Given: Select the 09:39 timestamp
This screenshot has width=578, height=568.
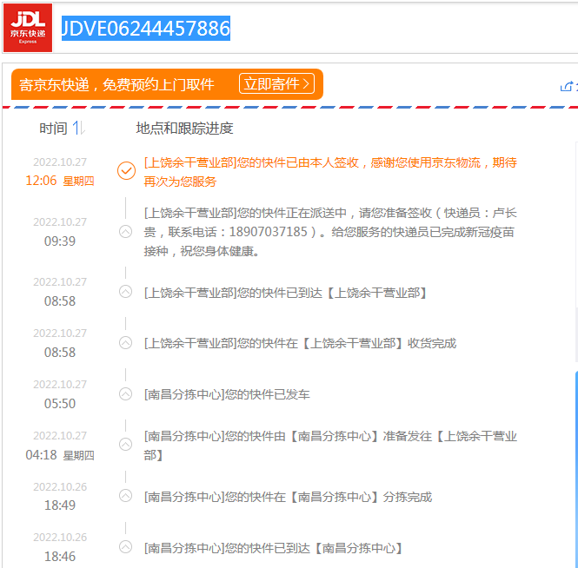Looking at the screenshot, I should 60,241.
